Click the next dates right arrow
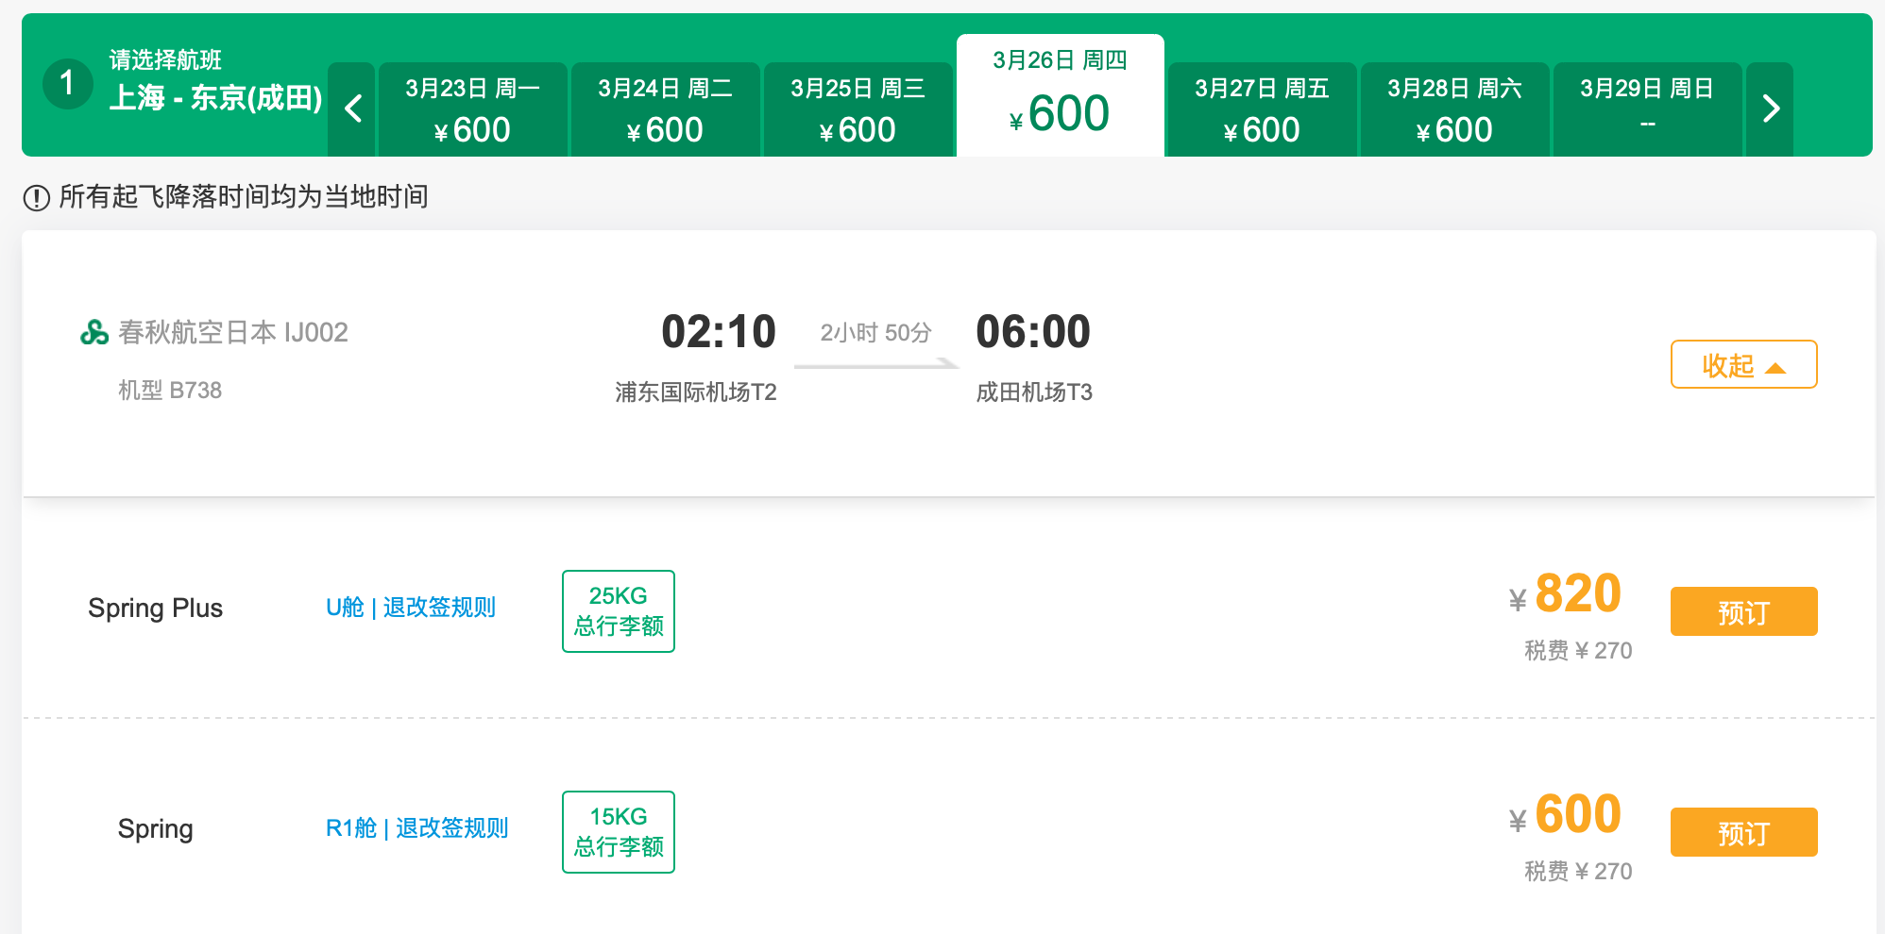 pos(1771,109)
